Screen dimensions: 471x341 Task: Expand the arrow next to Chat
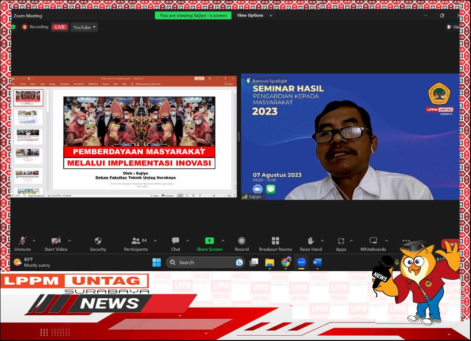187,241
